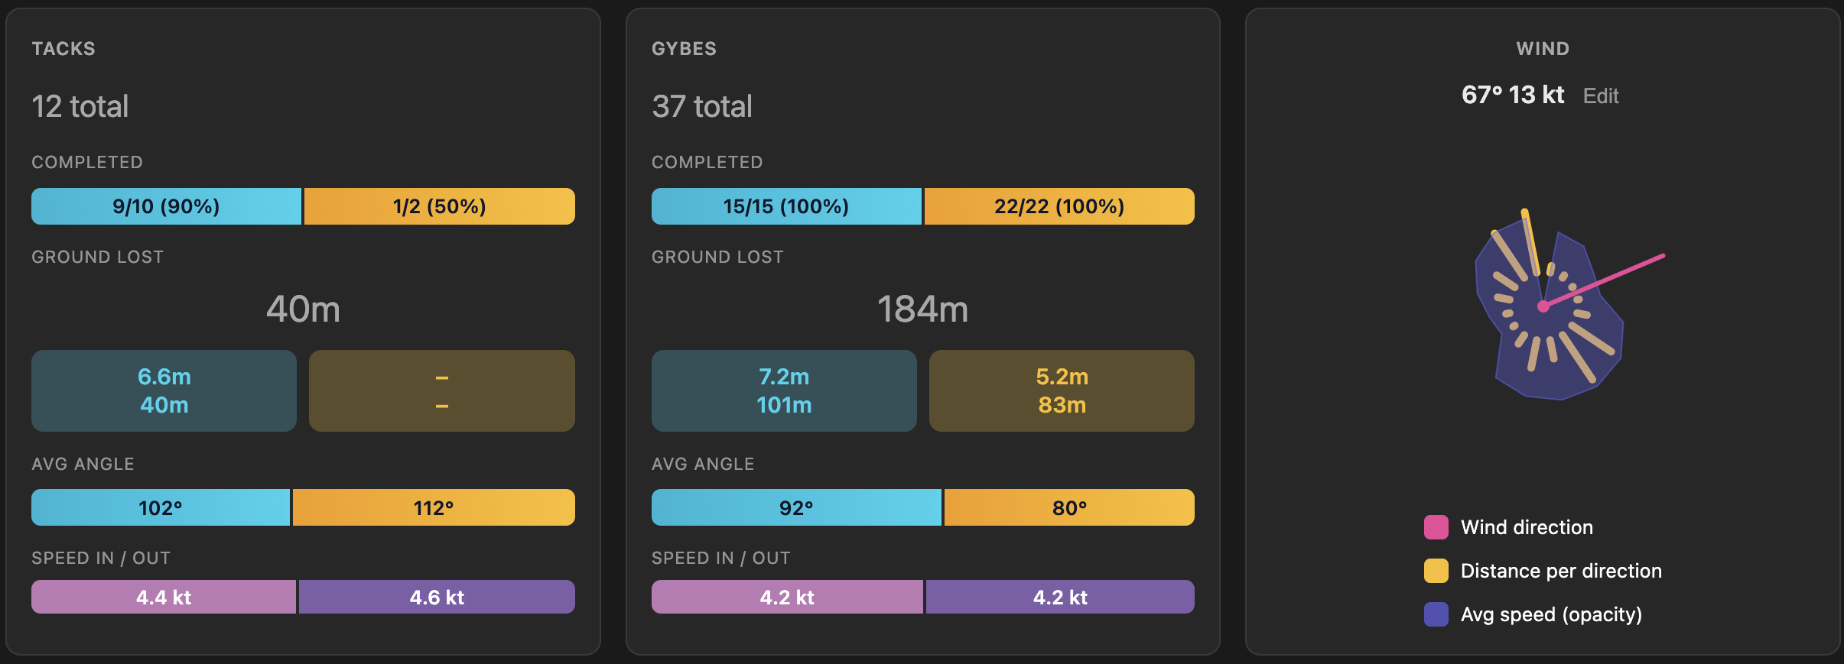Click the pink Wind direction legend swatch
1844x664 pixels.
point(1436,526)
